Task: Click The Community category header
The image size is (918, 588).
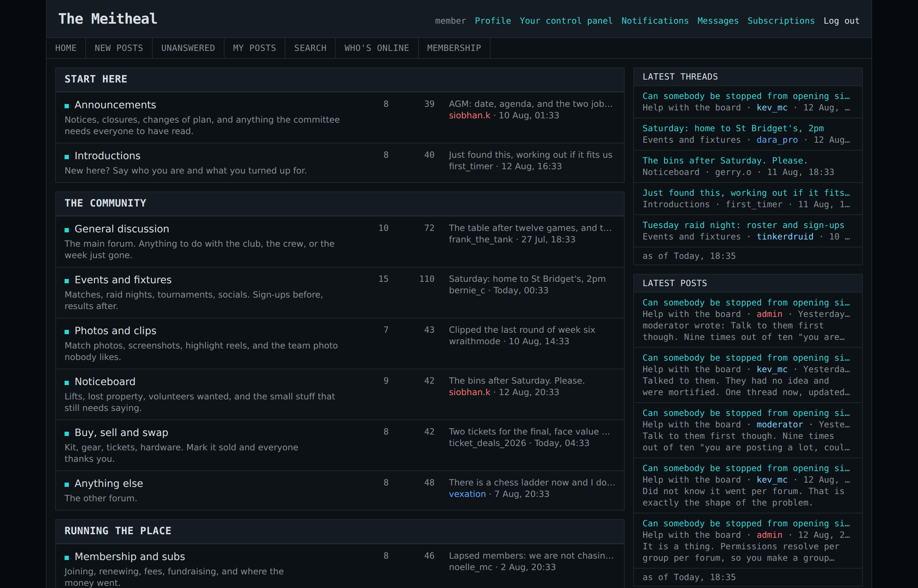Action: [340, 204]
